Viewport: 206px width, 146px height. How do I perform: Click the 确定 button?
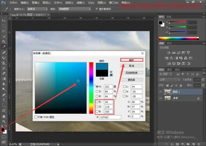click(132, 60)
